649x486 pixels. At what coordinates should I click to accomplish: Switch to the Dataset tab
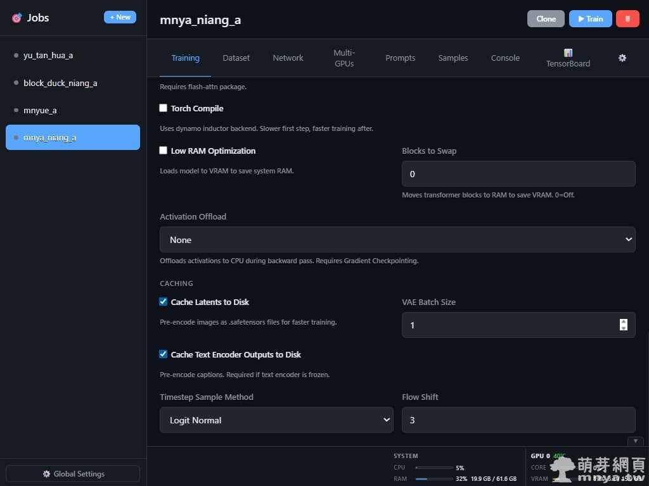[x=236, y=58]
